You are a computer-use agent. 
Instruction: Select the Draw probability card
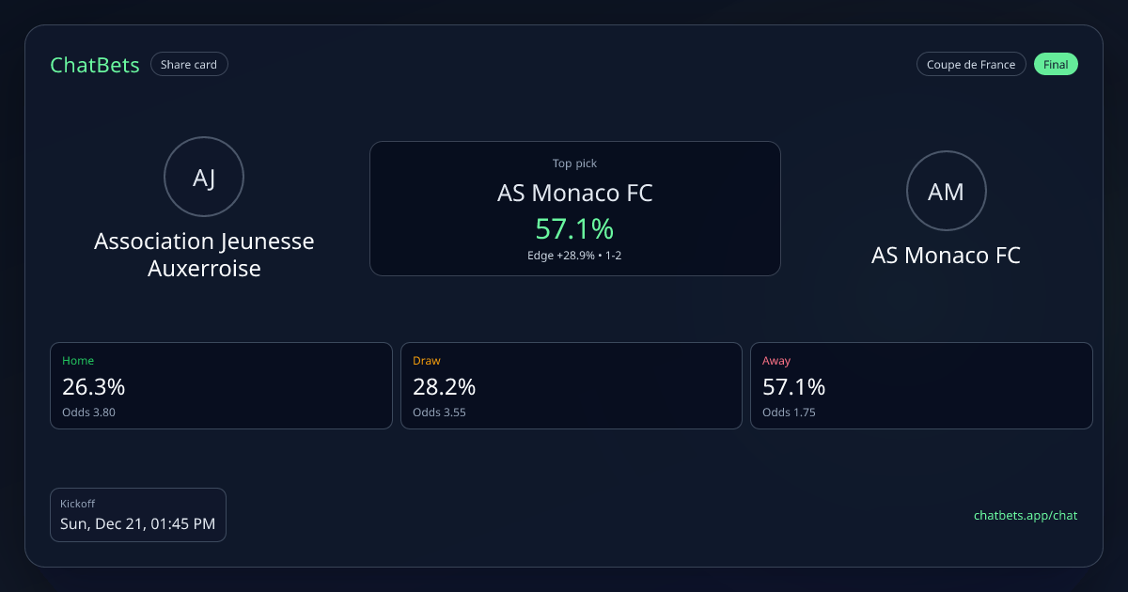pos(572,385)
